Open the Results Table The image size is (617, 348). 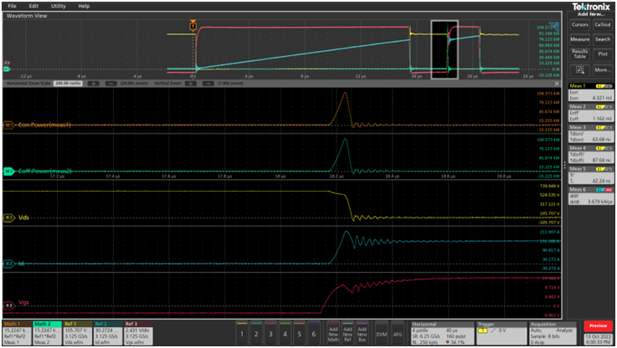pos(579,54)
